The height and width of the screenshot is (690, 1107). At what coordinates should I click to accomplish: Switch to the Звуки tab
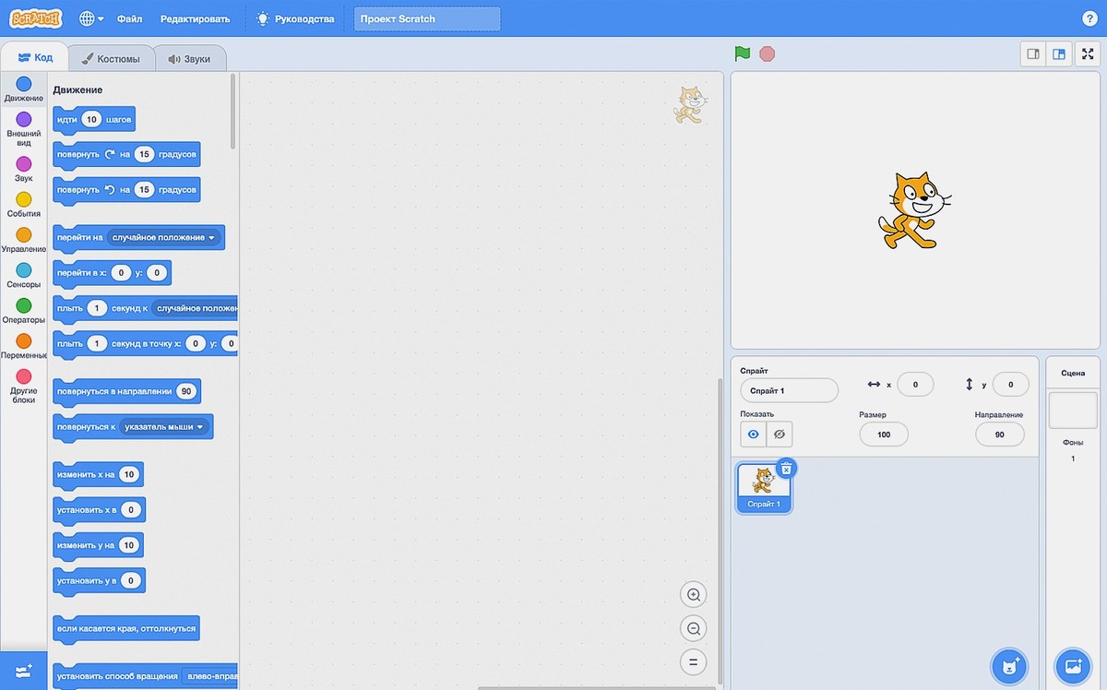189,58
